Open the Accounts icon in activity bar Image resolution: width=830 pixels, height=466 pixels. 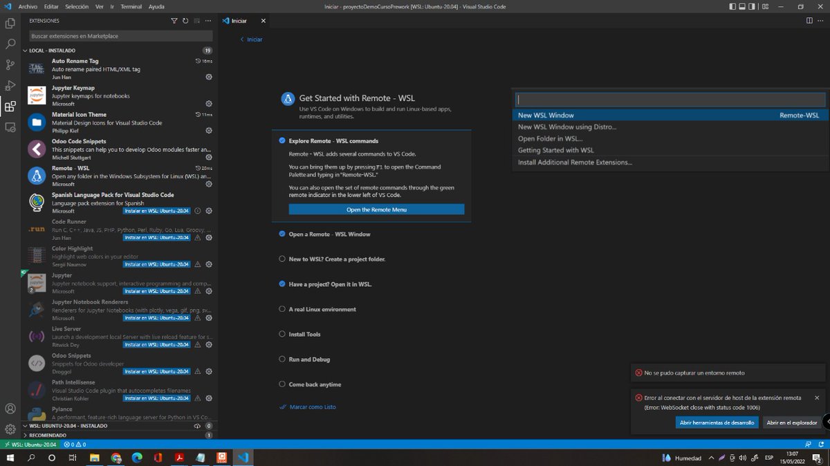(x=10, y=409)
